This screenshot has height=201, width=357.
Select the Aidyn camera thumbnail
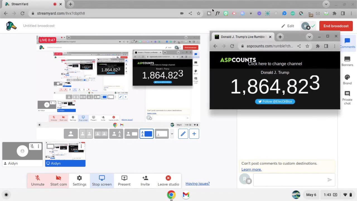tap(23, 154)
